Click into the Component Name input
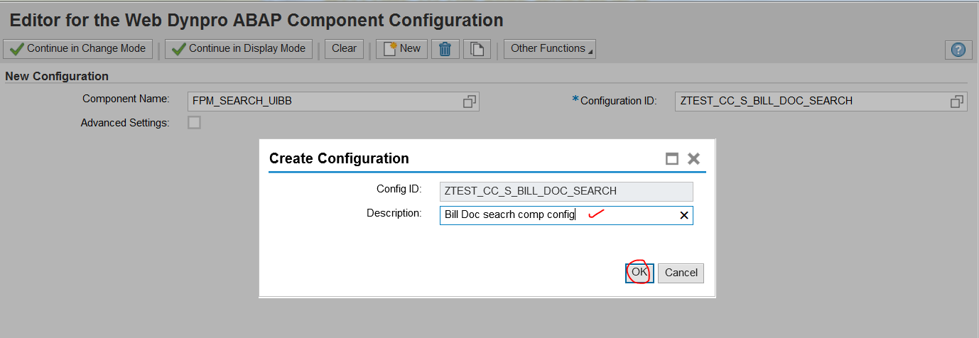The width and height of the screenshot is (979, 338). tap(323, 102)
